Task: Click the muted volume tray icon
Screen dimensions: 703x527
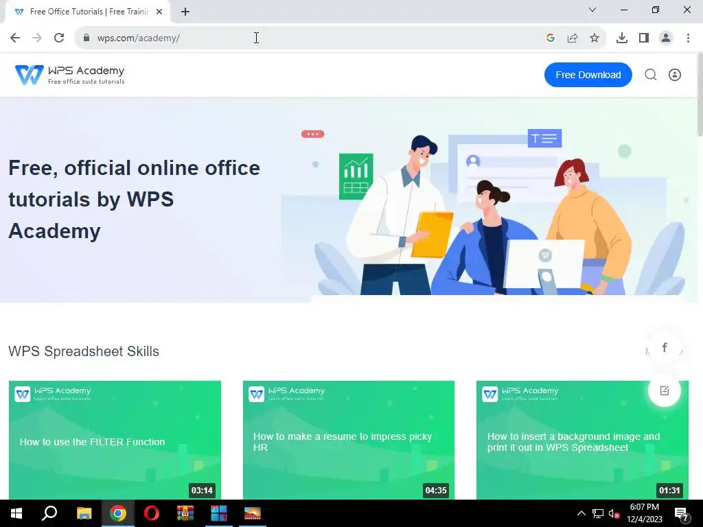Action: [x=614, y=513]
